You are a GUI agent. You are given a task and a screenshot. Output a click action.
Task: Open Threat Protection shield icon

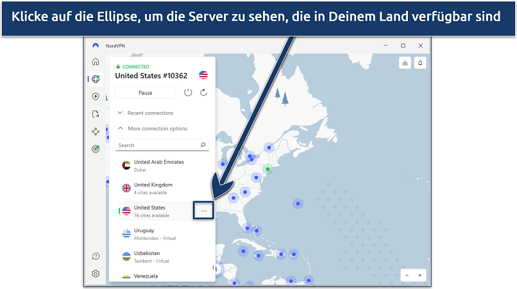[96, 97]
